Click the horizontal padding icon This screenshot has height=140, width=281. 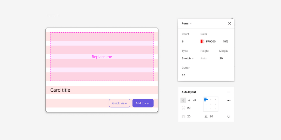pos(183,116)
